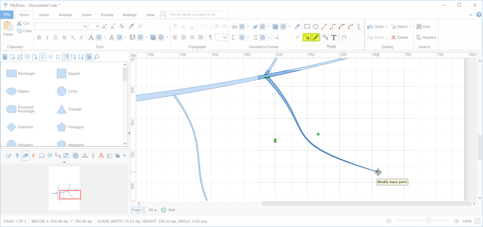Select the Line drawing tool
The image size is (483, 227).
pyautogui.click(x=324, y=26)
